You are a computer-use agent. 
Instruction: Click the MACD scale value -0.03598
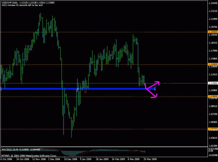click(x=213, y=155)
